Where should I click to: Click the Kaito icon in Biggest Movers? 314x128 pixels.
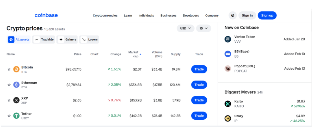[x=228, y=104]
